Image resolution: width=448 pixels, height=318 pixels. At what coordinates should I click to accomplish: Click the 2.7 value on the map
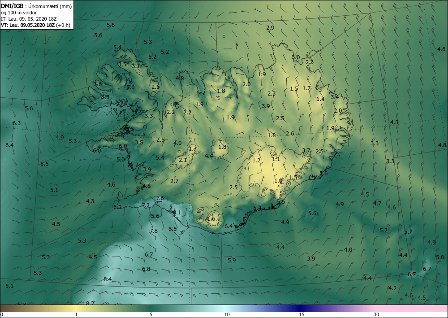[x=174, y=181]
